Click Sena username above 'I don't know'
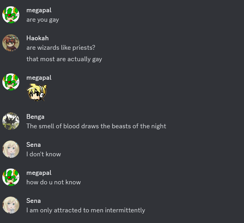The image size is (244, 223). [x=33, y=145]
